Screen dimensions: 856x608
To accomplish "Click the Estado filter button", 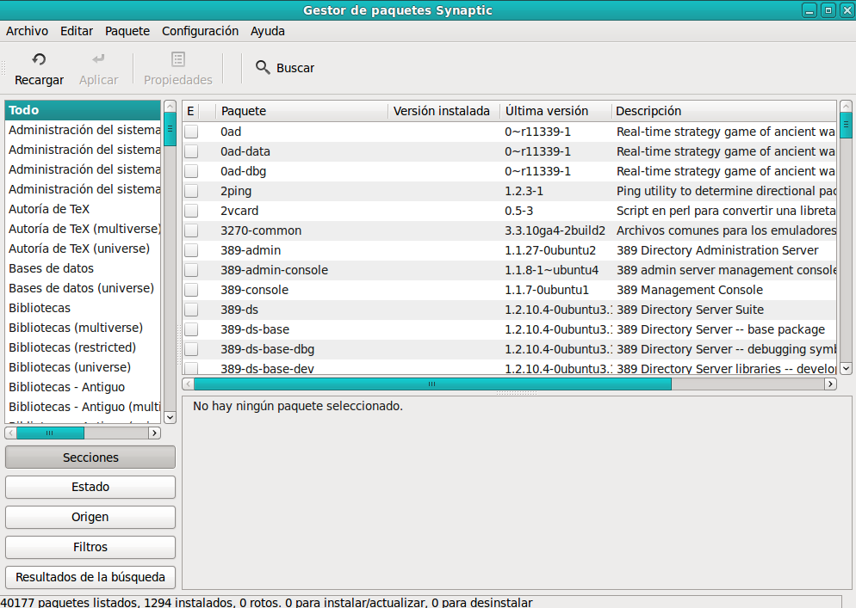I will point(90,487).
